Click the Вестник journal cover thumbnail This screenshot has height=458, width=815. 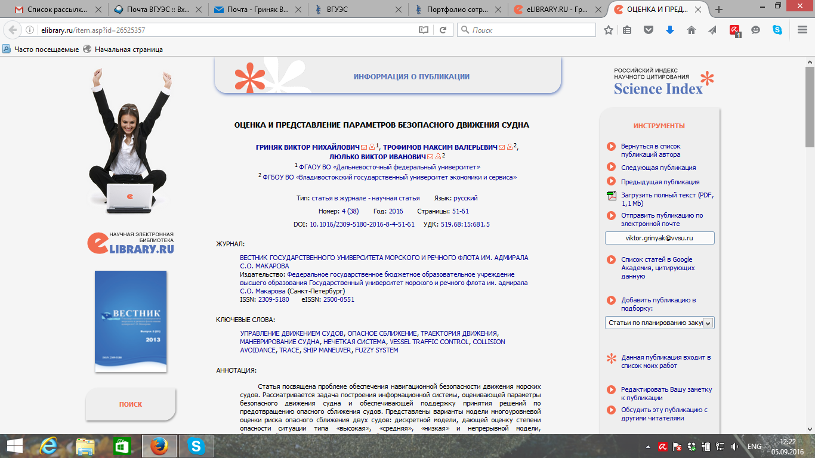point(131,321)
